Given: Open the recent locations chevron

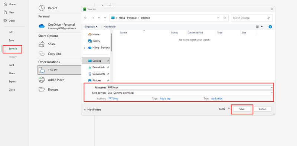Looking at the screenshot, I should tap(99, 18).
